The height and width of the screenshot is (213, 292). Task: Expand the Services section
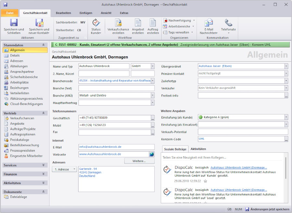point(43,165)
